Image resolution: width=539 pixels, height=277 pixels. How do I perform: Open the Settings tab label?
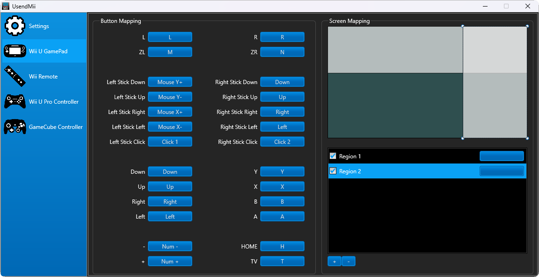(x=39, y=26)
